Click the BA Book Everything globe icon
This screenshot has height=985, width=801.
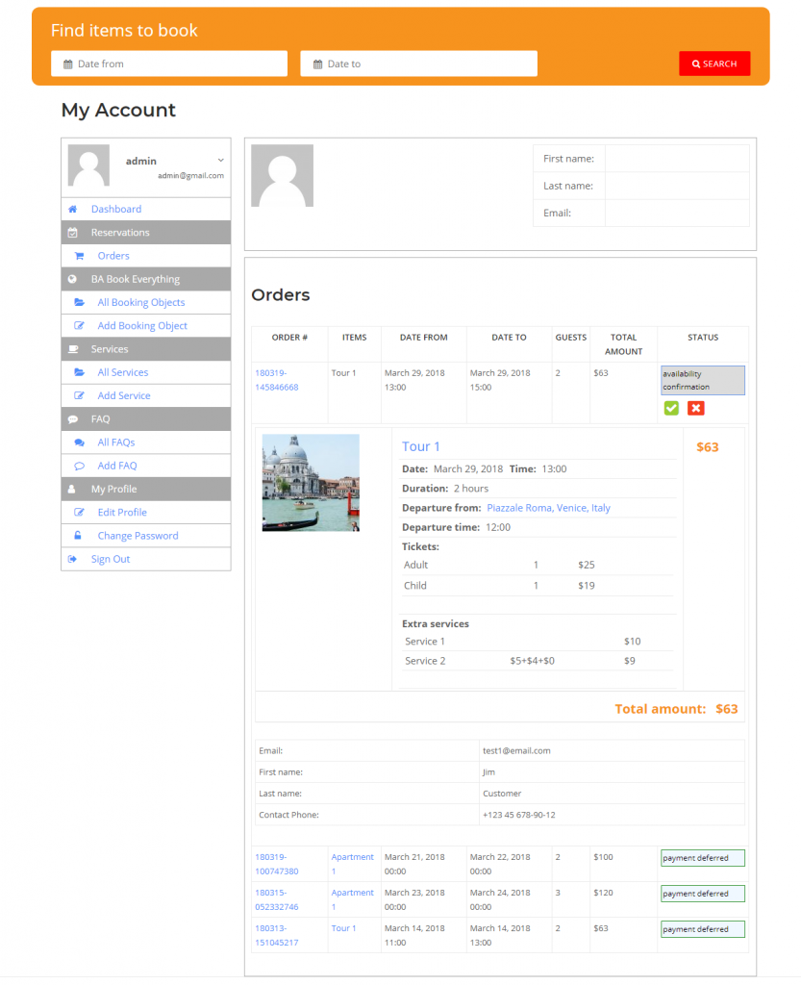[x=71, y=279]
